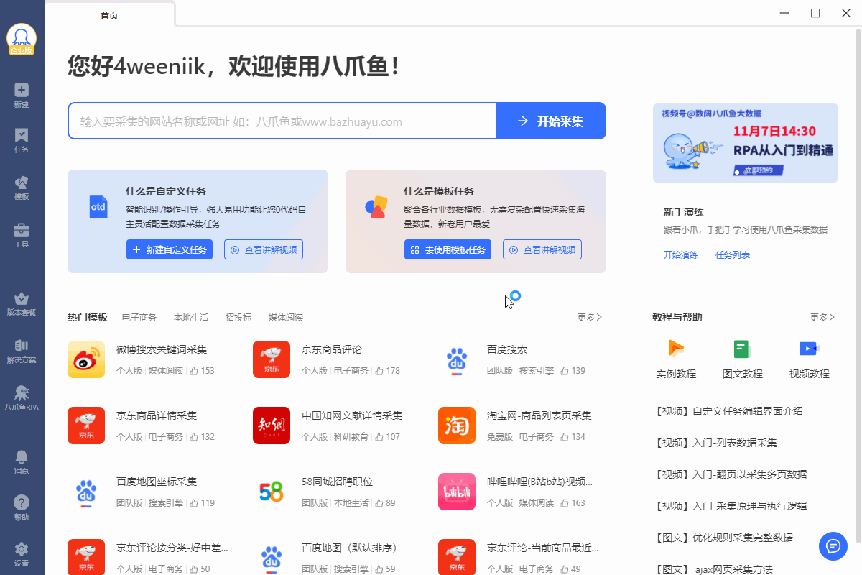Open the chat support bubble icon
Viewport: 862px width, 575px height.
tap(833, 546)
